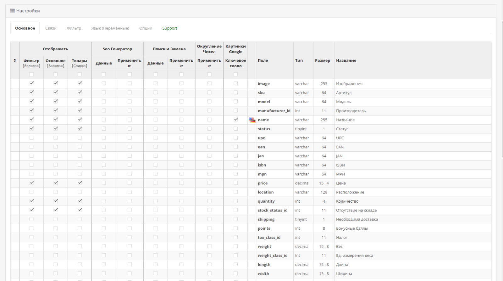Image resolution: width=503 pixels, height=281 pixels.
Task: Click the Производитель name cell
Action: [351, 111]
